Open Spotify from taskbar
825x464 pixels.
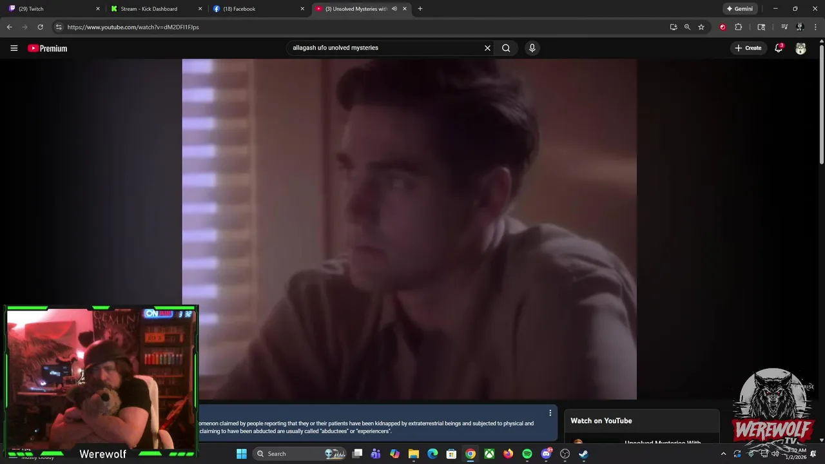(x=527, y=454)
